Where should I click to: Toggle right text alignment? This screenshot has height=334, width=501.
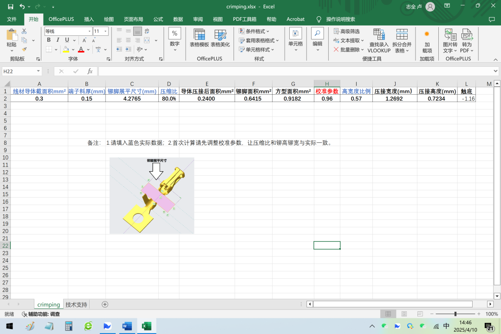(137, 40)
